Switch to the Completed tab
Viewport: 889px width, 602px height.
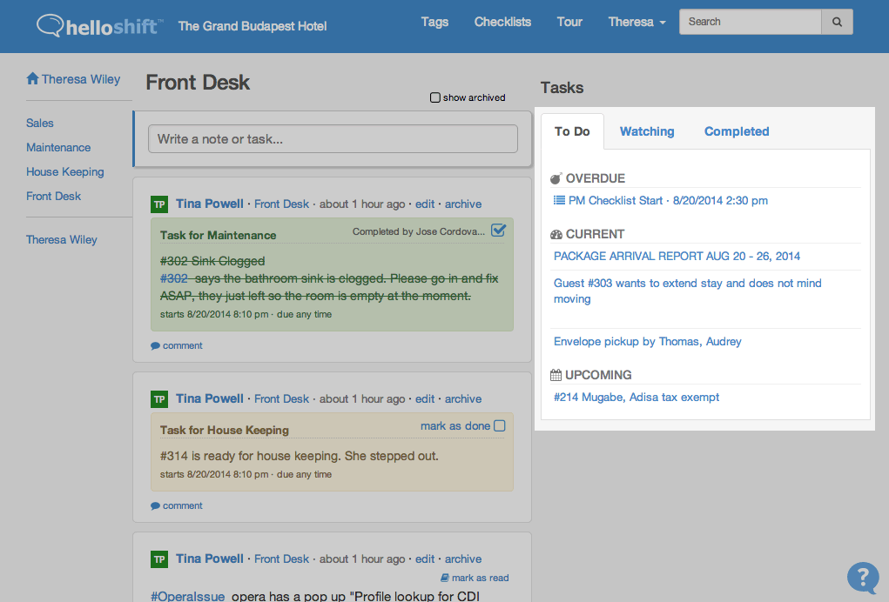point(737,131)
